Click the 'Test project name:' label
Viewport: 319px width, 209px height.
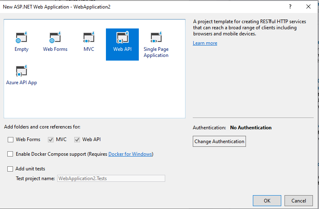[x=35, y=179]
